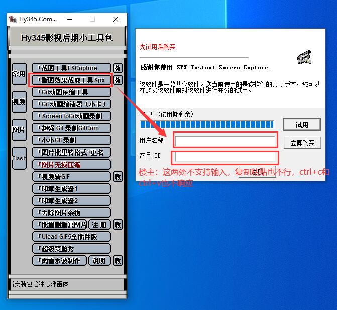337x310 pixels.
Task: Open 教 tutorial for FSCapture
Action: [118, 68]
